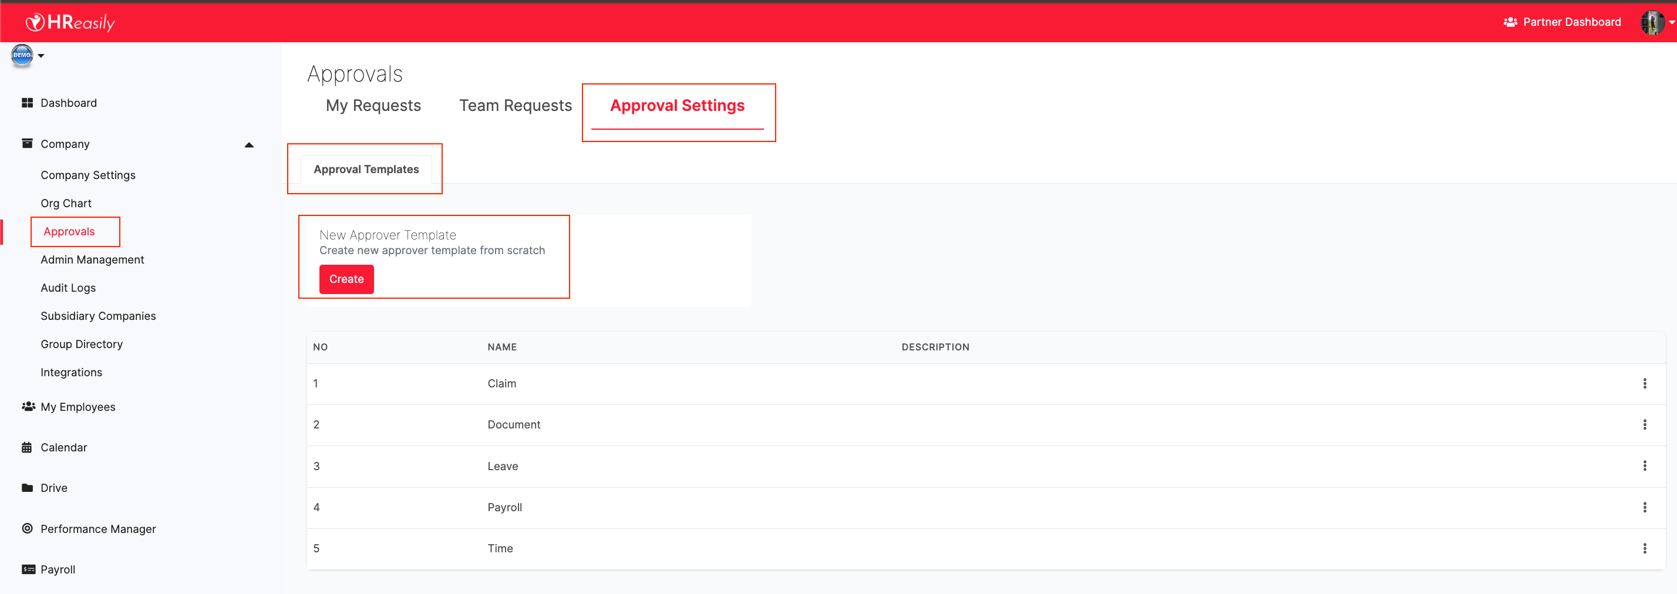This screenshot has width=1677, height=594.
Task: Open My Employees section
Action: click(78, 407)
